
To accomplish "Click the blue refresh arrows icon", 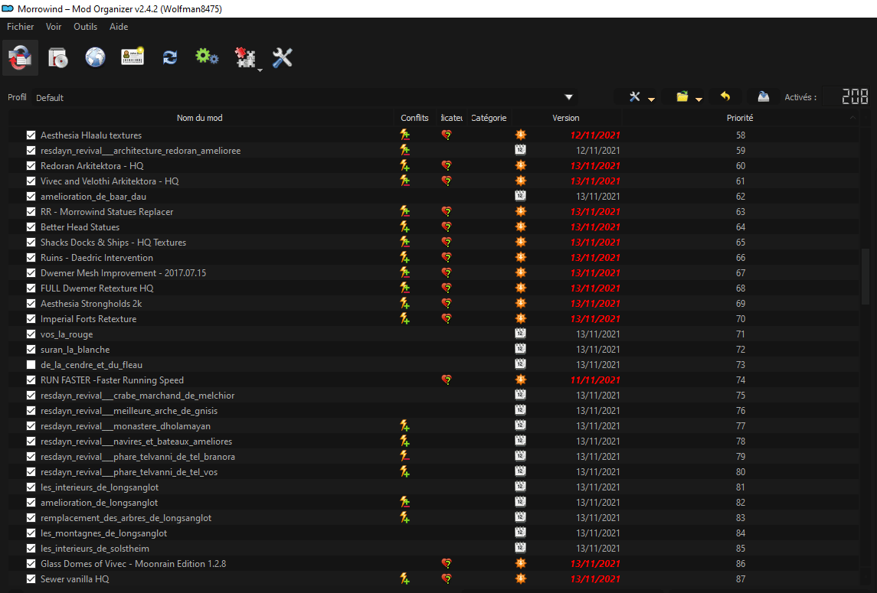I will tap(170, 57).
